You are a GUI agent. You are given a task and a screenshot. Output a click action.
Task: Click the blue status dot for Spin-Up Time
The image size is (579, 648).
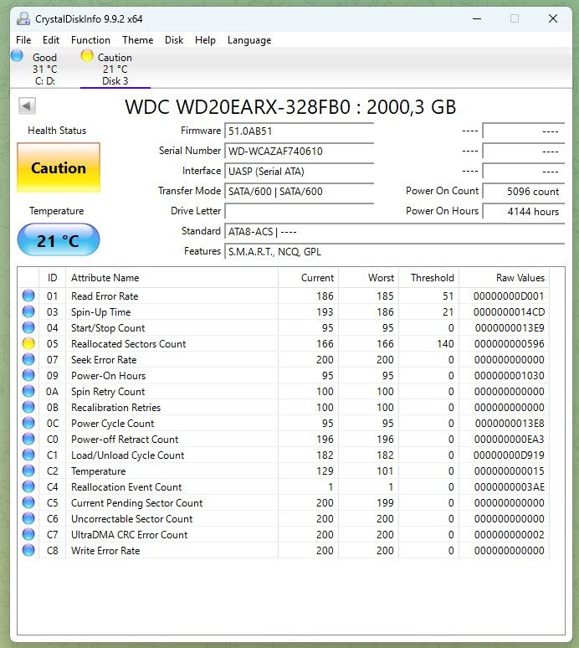click(28, 311)
